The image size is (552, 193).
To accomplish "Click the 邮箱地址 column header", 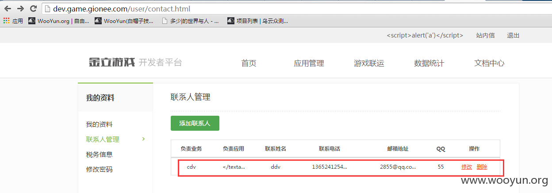I will [x=398, y=149].
